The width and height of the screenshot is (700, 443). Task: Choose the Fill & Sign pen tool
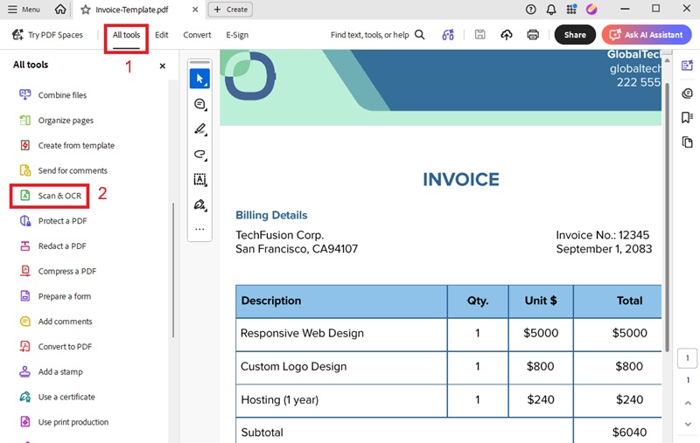click(x=199, y=205)
